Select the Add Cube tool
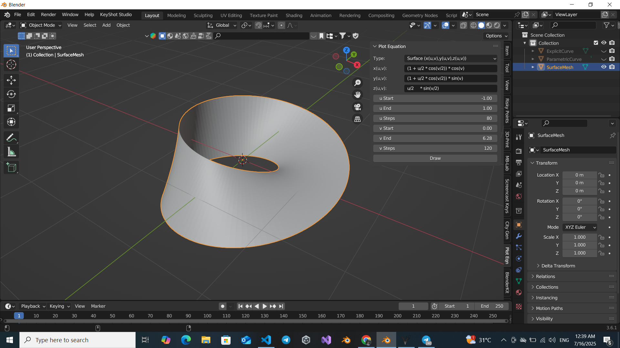Image resolution: width=620 pixels, height=348 pixels. point(11,167)
